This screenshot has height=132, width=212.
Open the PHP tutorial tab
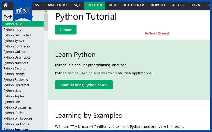112,5
